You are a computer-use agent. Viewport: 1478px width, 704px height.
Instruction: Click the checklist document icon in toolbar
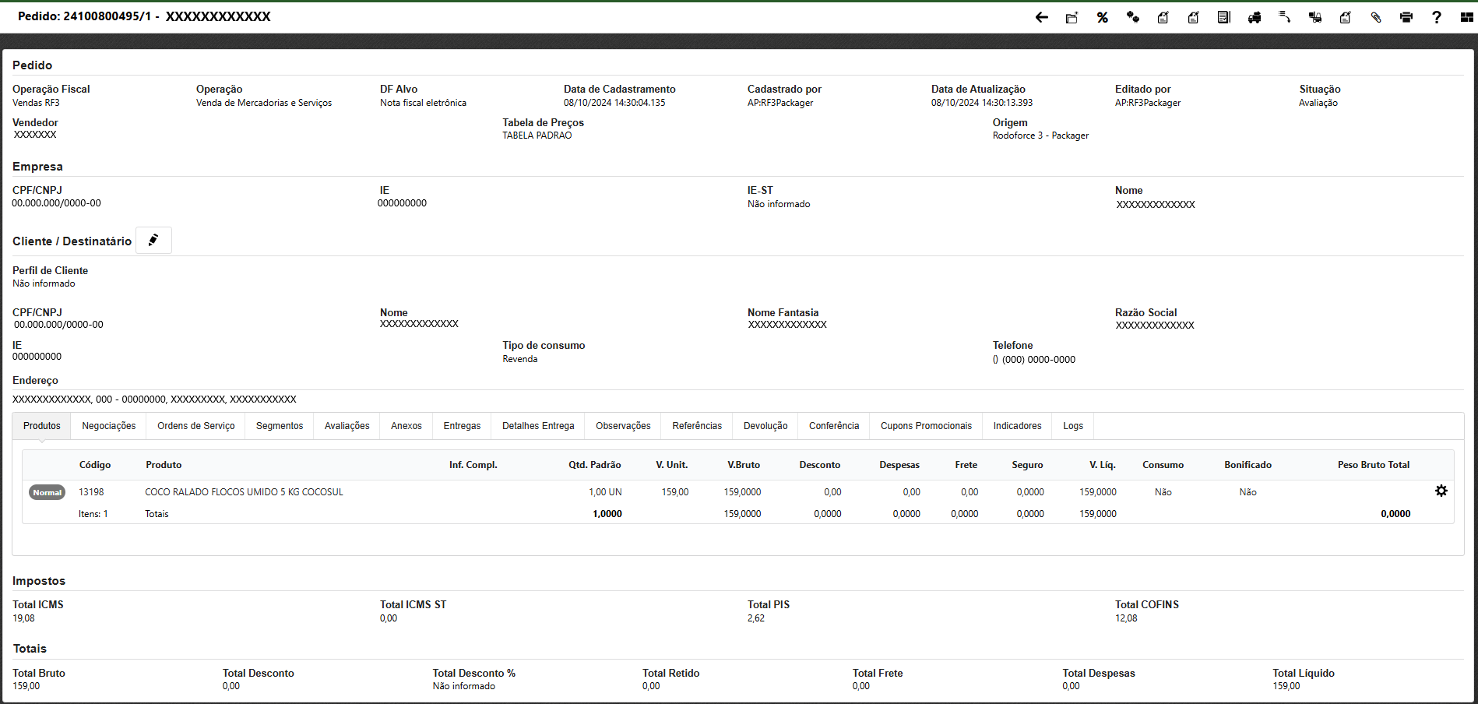[1223, 17]
